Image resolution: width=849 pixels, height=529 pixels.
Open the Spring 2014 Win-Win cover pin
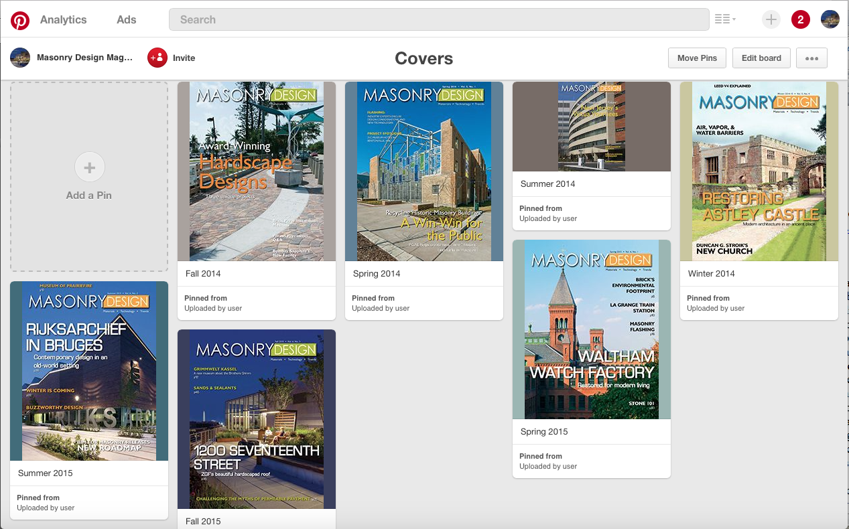tap(424, 171)
